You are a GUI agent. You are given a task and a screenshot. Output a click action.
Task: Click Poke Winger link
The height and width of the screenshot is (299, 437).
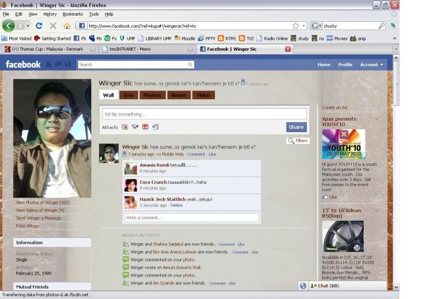point(27,226)
